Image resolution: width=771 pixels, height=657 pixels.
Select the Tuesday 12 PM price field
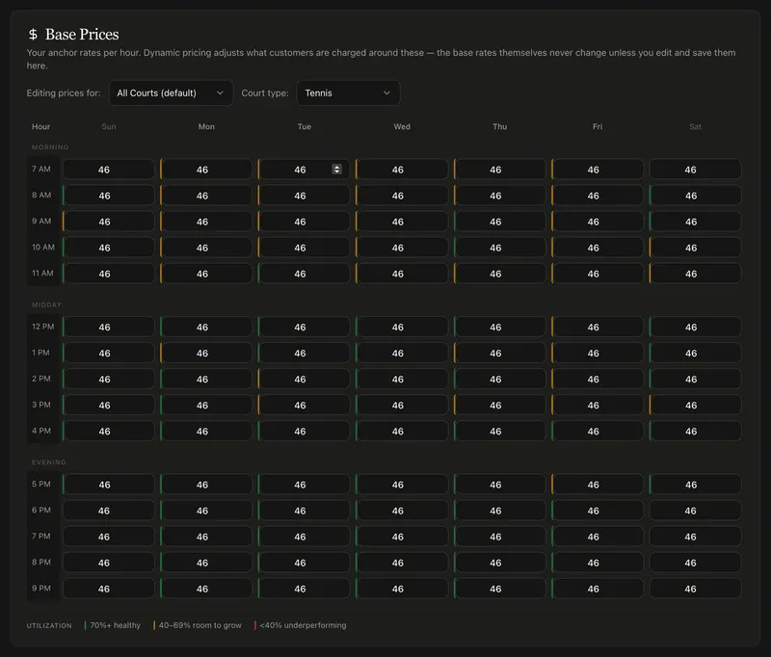(x=304, y=327)
